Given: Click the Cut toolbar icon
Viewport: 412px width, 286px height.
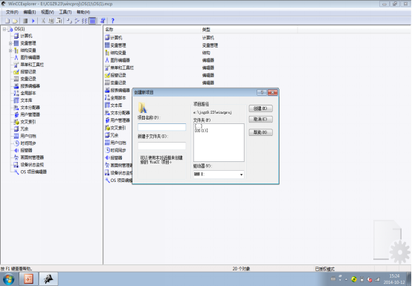Looking at the screenshot, I should coord(43,21).
